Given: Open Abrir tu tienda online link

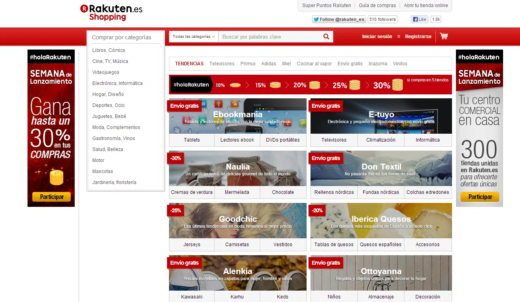Looking at the screenshot, I should (426, 6).
